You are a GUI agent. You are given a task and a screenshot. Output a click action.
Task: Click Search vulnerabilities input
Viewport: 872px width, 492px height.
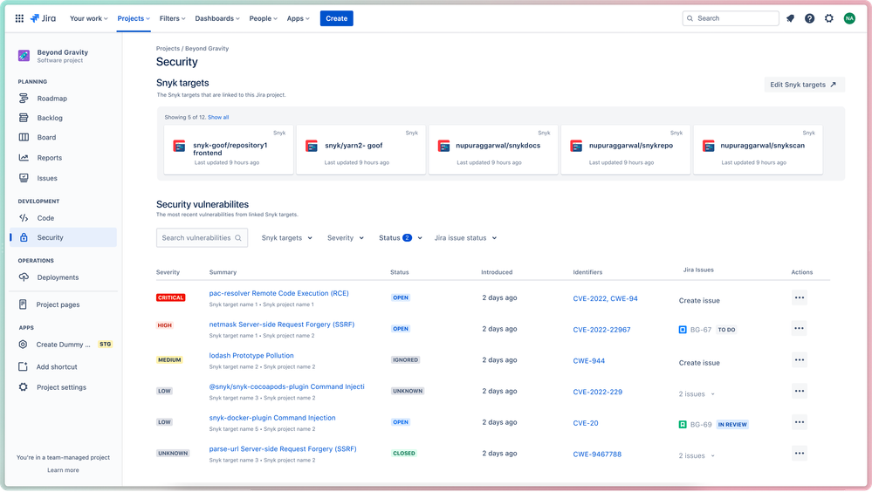202,238
